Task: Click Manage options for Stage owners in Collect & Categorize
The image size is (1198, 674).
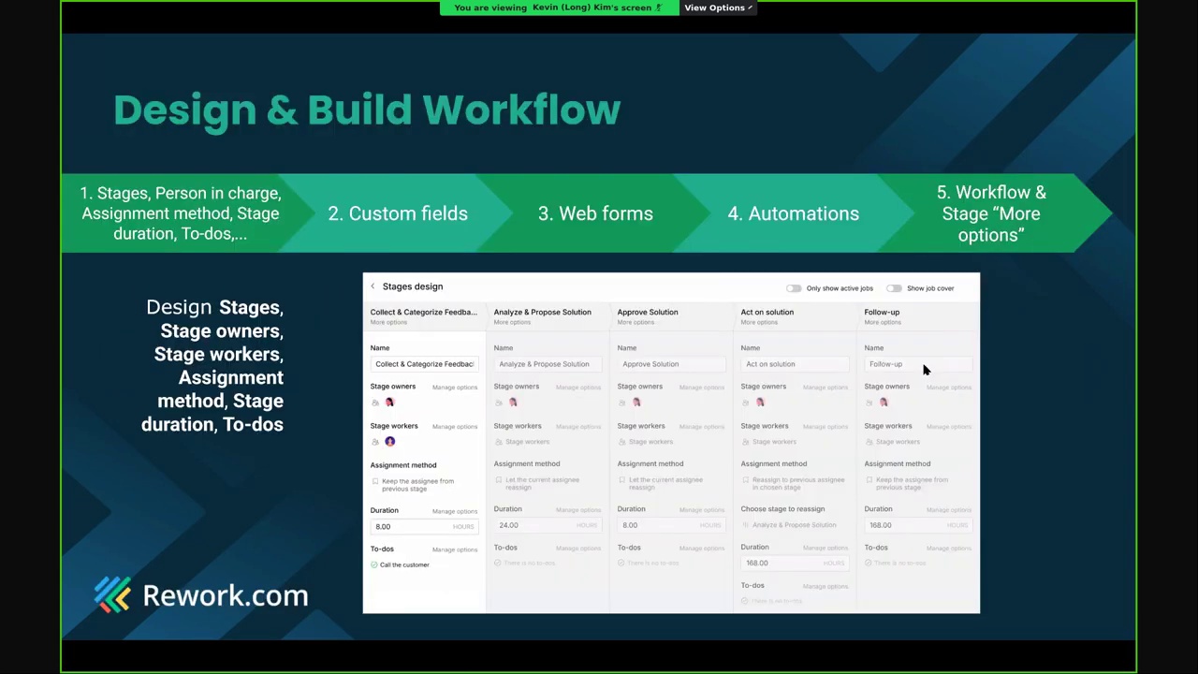Action: (x=455, y=388)
